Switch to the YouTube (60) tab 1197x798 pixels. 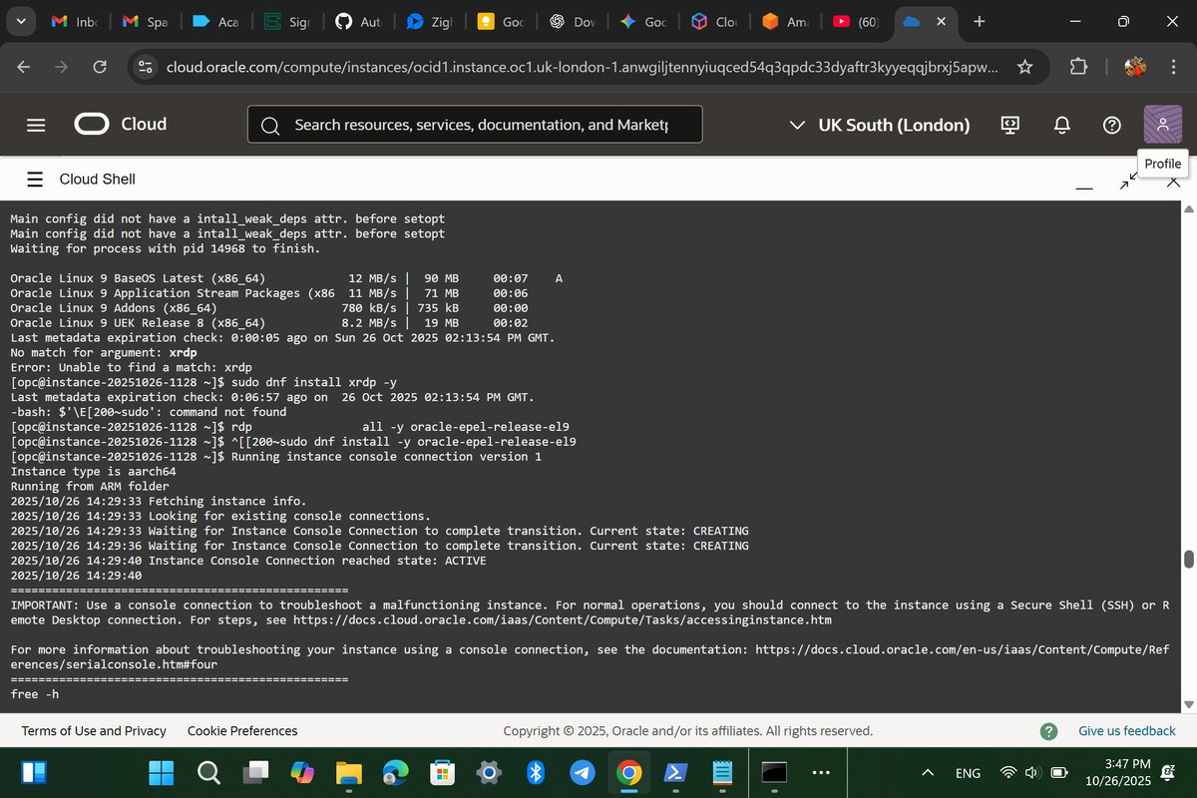pyautogui.click(x=857, y=21)
